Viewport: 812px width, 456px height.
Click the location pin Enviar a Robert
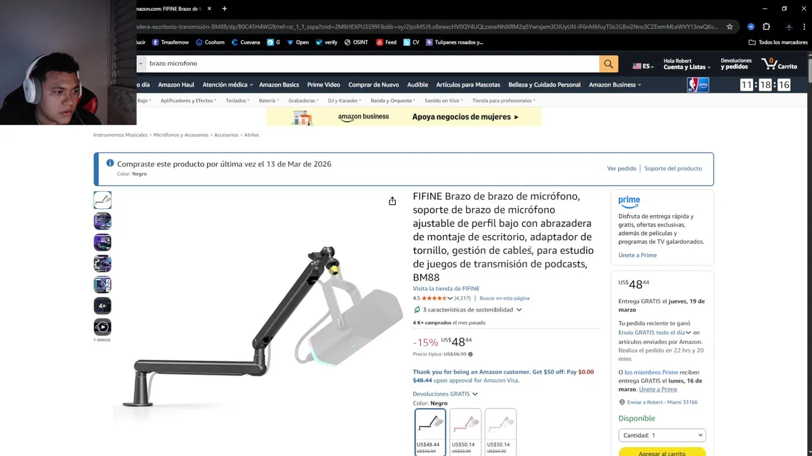coord(622,402)
